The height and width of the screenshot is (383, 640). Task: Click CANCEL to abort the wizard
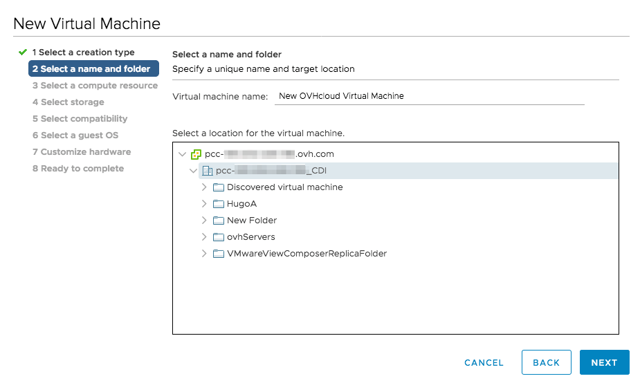(x=484, y=362)
